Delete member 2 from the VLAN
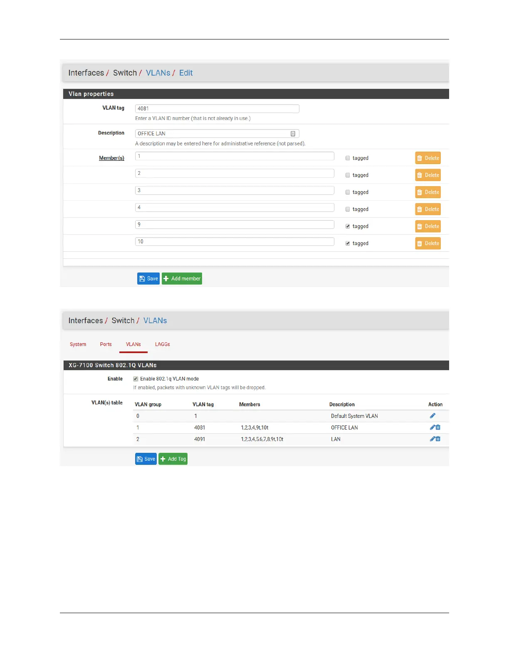Image resolution: width=509 pixels, height=658 pixels. point(428,175)
